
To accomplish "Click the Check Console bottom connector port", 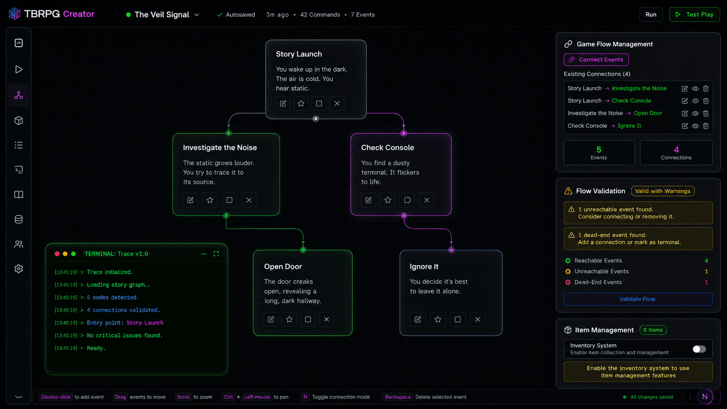I will pos(404,216).
